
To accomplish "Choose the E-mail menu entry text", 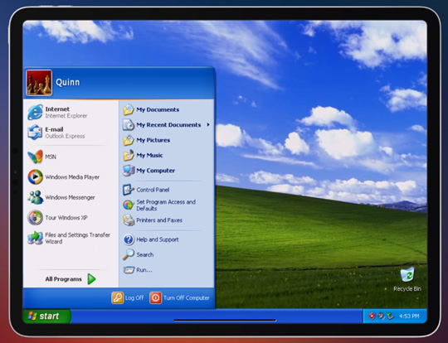I will point(54,129).
